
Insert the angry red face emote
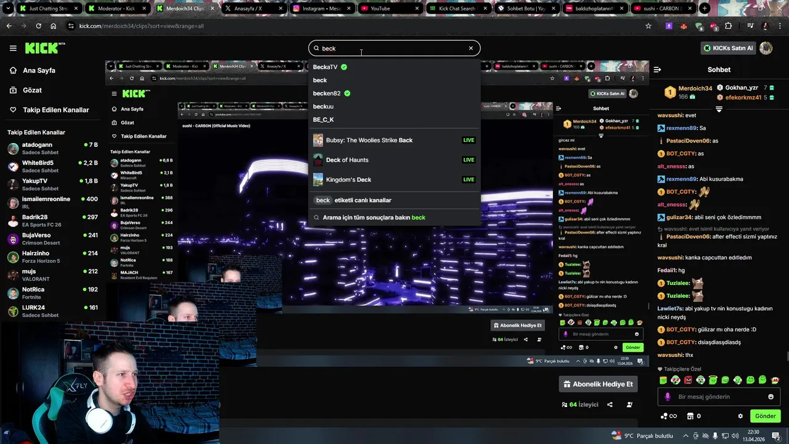[688, 380]
